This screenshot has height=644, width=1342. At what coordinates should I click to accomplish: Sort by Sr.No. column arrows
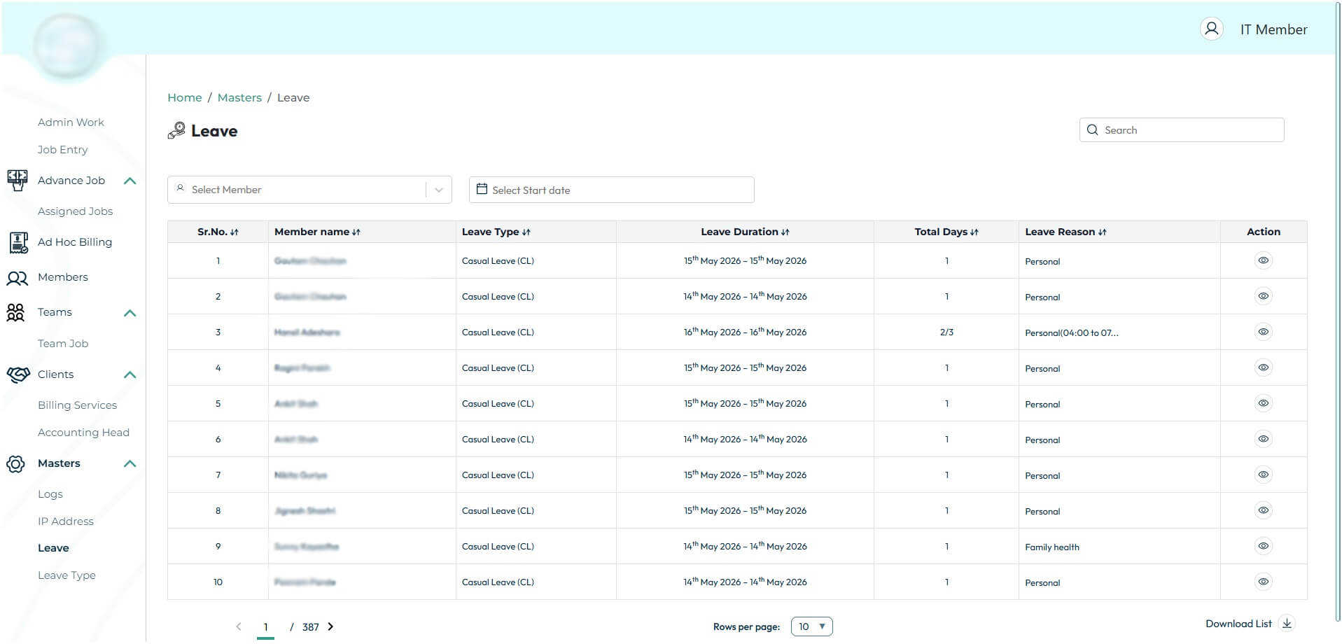tap(235, 232)
